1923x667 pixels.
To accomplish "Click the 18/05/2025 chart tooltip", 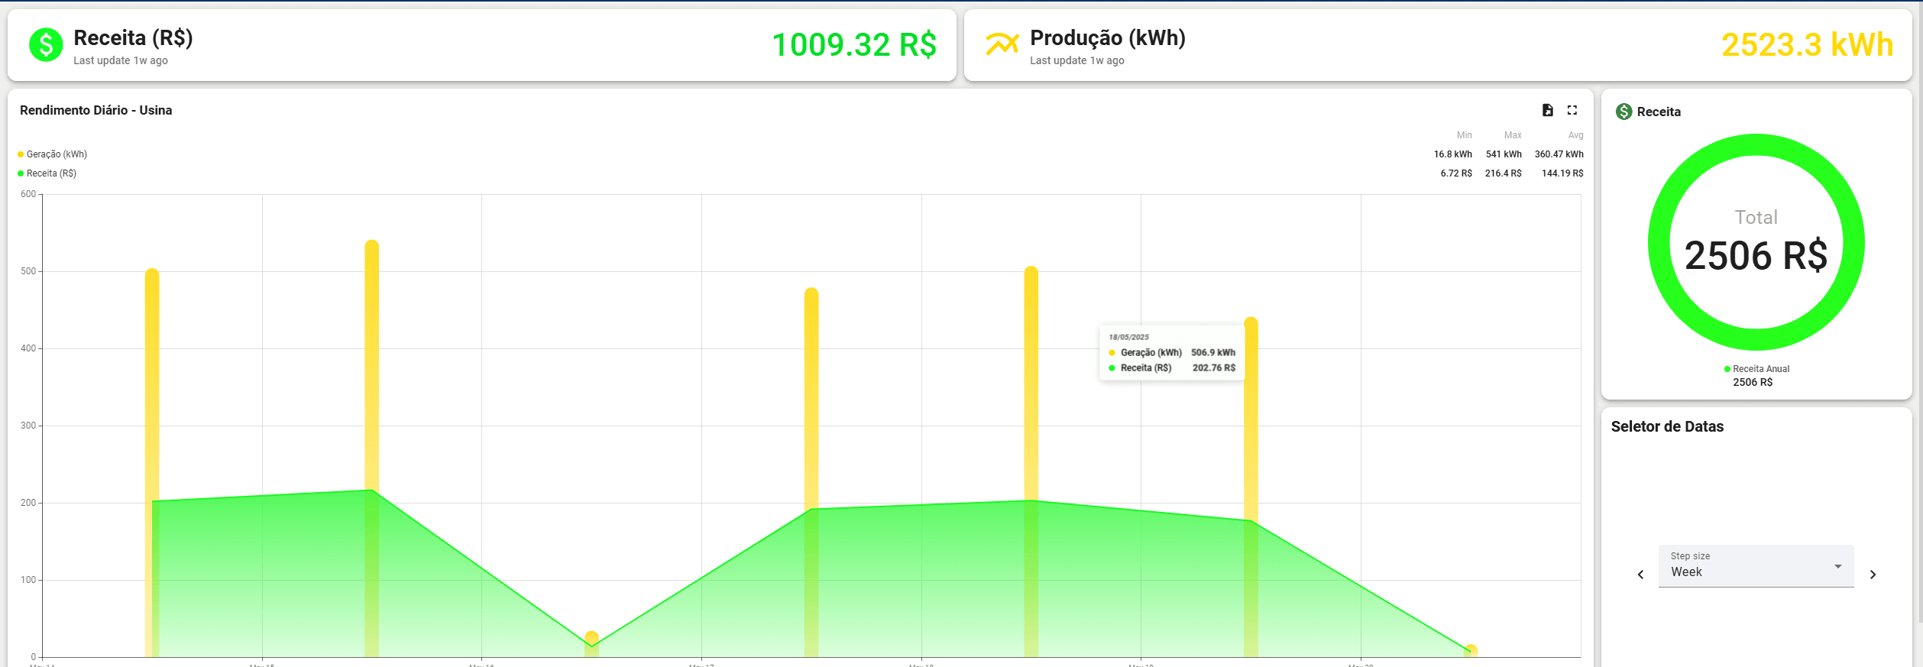I will (x=1171, y=352).
